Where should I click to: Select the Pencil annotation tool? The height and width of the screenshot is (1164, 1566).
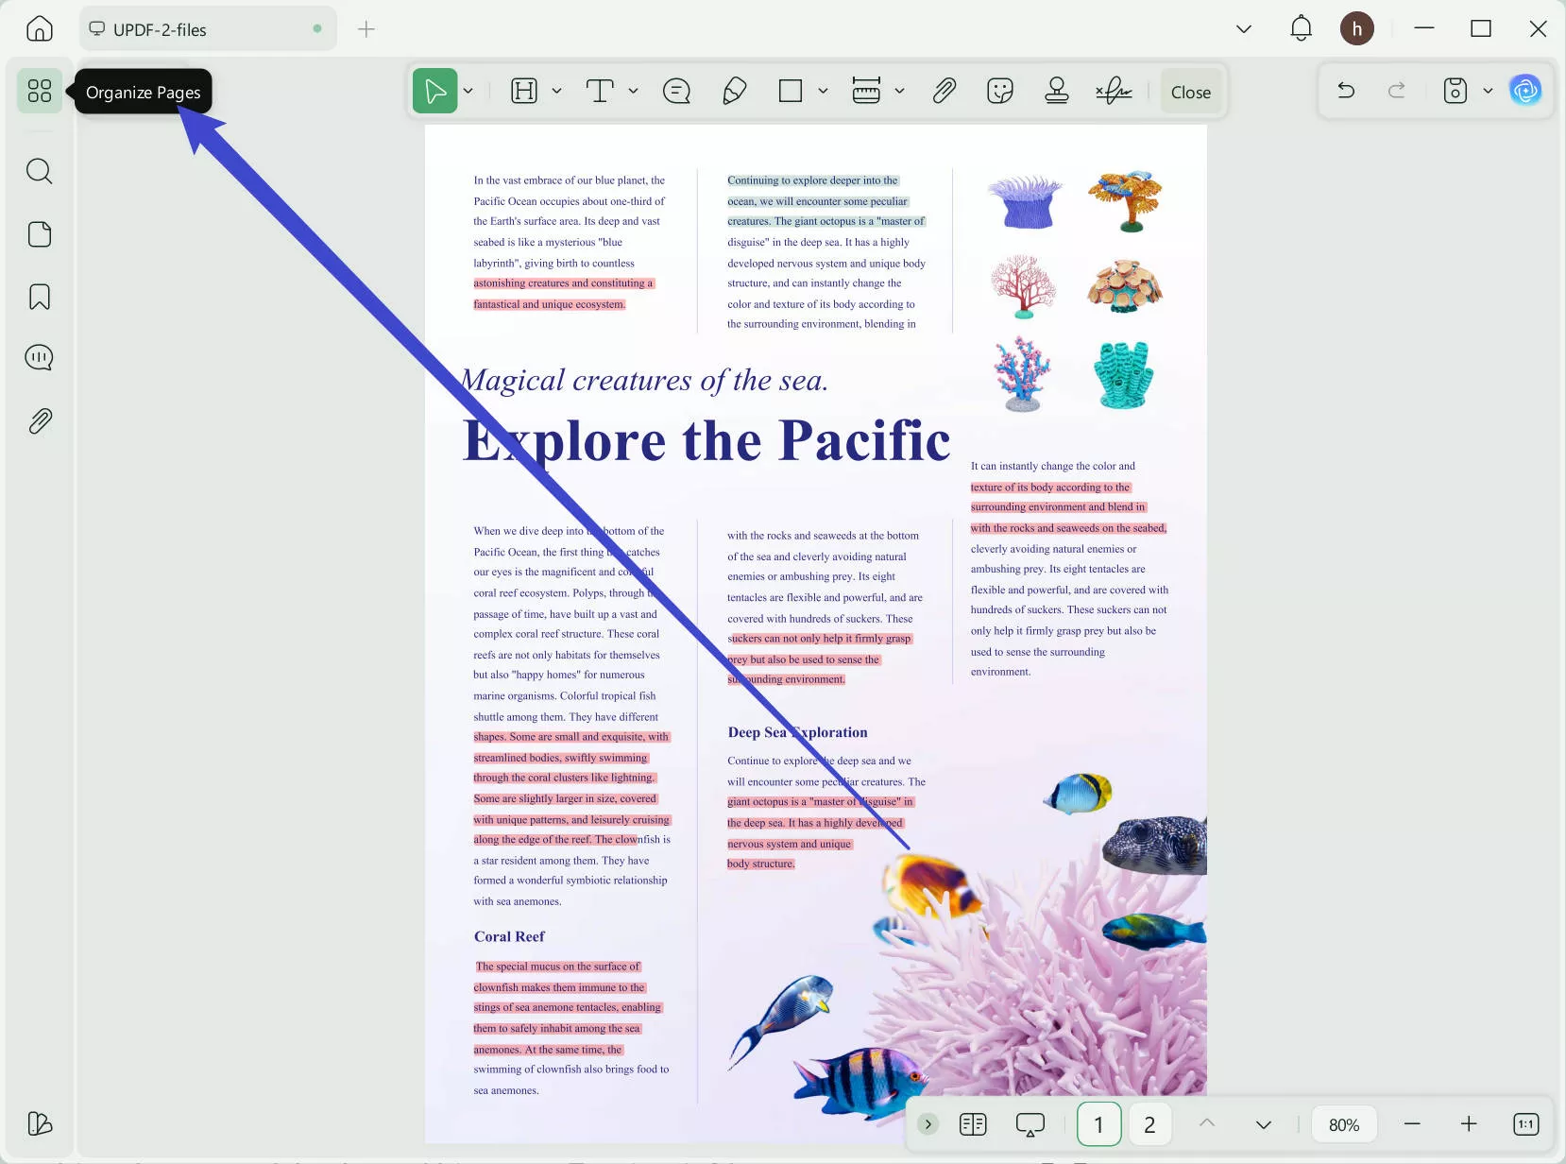point(734,91)
